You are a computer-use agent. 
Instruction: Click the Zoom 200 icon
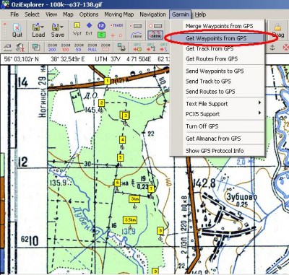point(52,48)
